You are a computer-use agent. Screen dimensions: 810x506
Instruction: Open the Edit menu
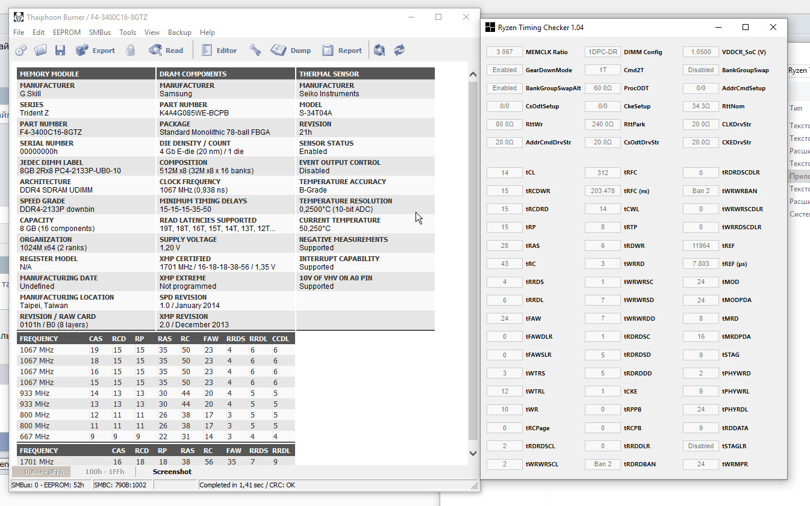(39, 32)
